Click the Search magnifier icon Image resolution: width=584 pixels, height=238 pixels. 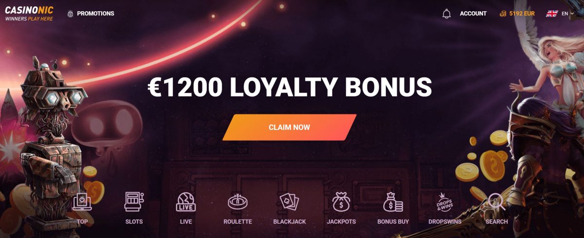pyautogui.click(x=496, y=202)
